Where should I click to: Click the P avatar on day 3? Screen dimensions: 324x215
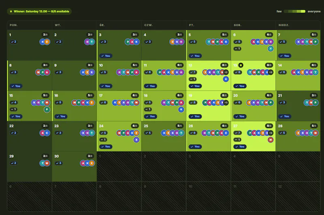tap(128, 42)
